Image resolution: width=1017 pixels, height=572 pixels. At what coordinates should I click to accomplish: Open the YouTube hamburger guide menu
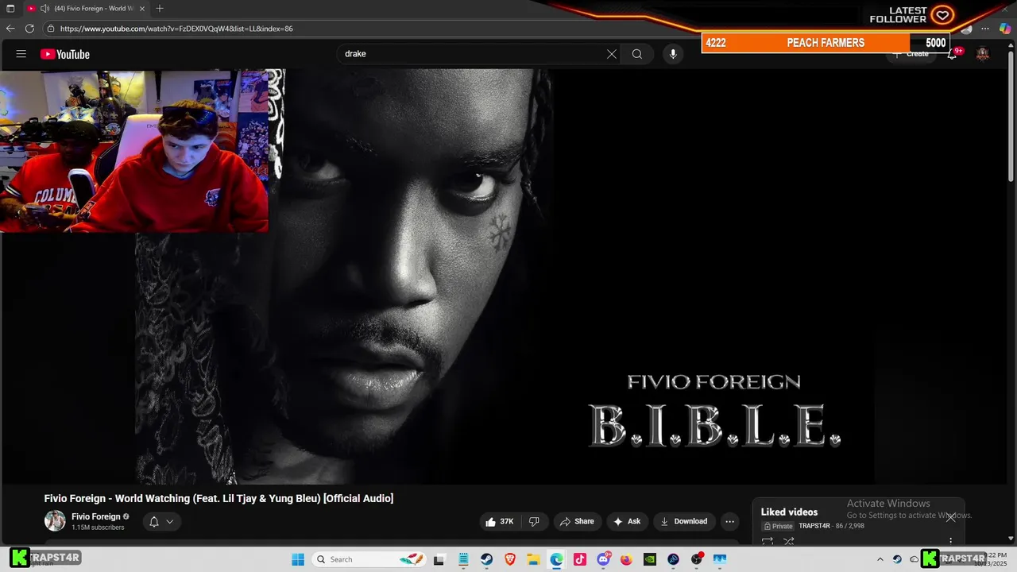(x=21, y=54)
